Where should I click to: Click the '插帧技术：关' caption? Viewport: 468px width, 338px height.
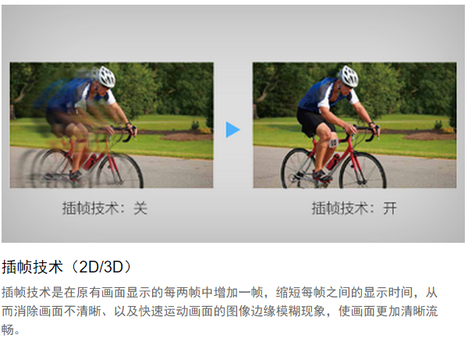pos(105,208)
